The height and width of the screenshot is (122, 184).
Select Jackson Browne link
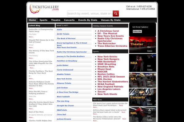click(x=64, y=119)
